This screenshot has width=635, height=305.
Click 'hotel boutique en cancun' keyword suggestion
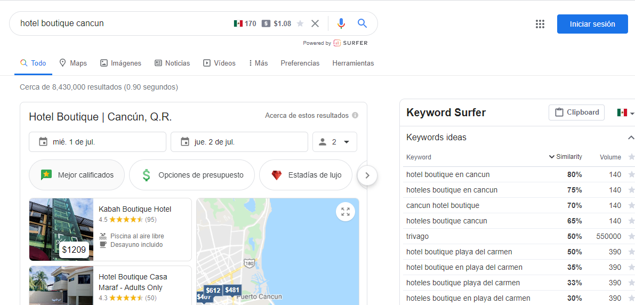point(448,174)
